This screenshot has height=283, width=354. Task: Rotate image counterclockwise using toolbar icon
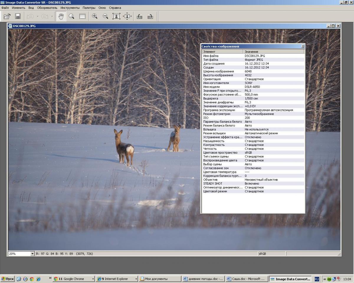(140, 17)
